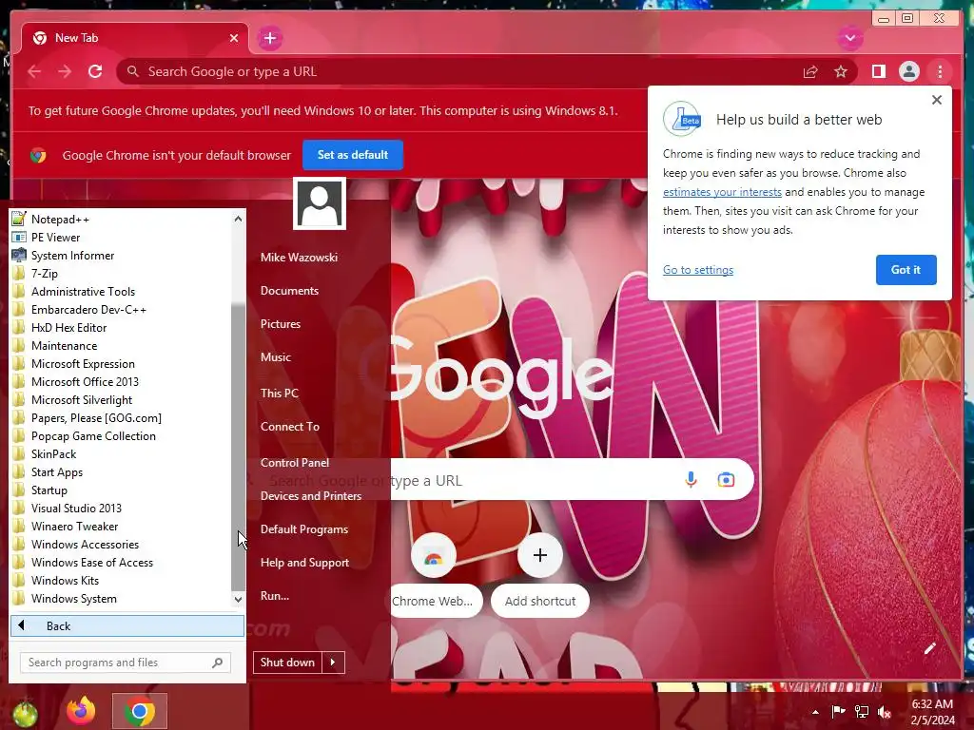Click the Start button apple icon
Screen dimensions: 974x730
tap(25, 713)
